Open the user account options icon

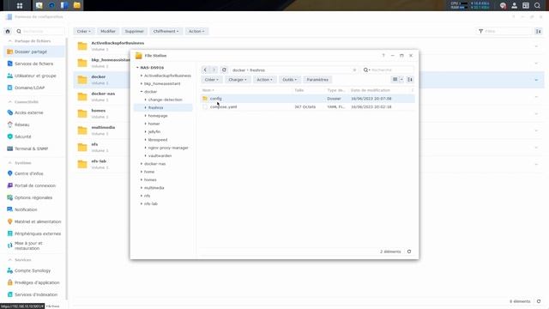click(515, 6)
